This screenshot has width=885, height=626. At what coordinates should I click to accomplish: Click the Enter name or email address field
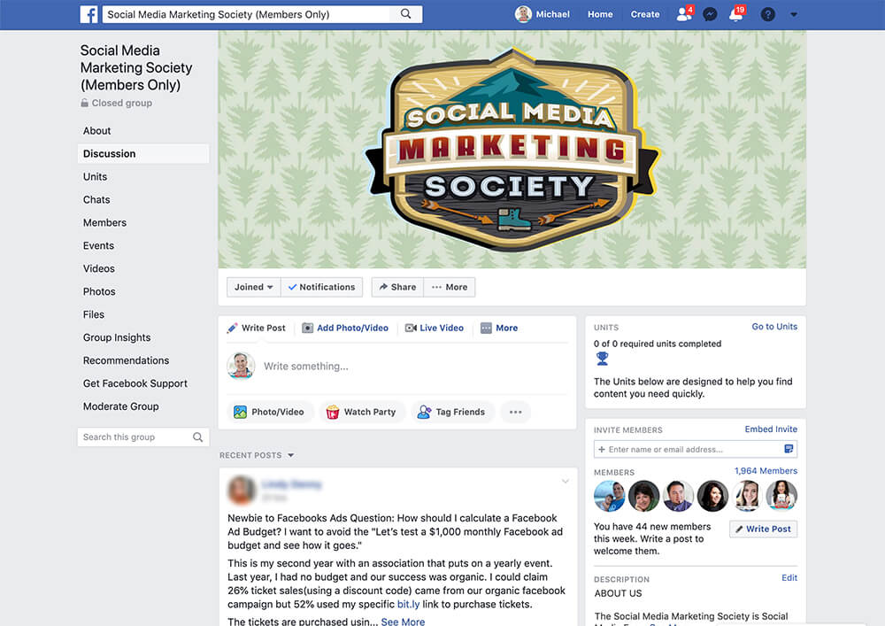(x=696, y=449)
